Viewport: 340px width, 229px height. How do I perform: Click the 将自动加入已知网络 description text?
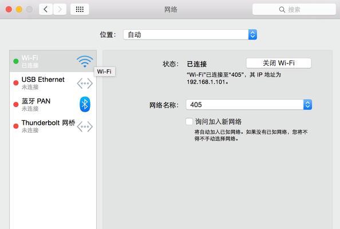point(251,135)
